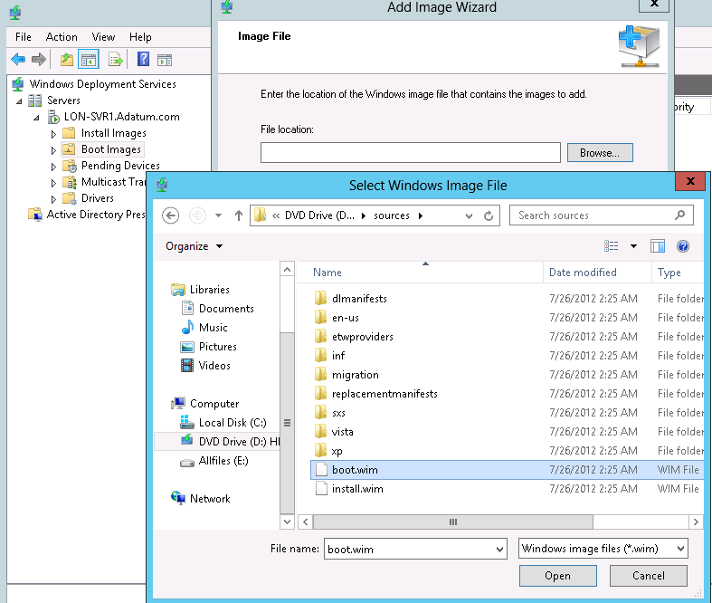712x603 pixels.
Task: Click the search magnifier icon
Action: click(679, 215)
